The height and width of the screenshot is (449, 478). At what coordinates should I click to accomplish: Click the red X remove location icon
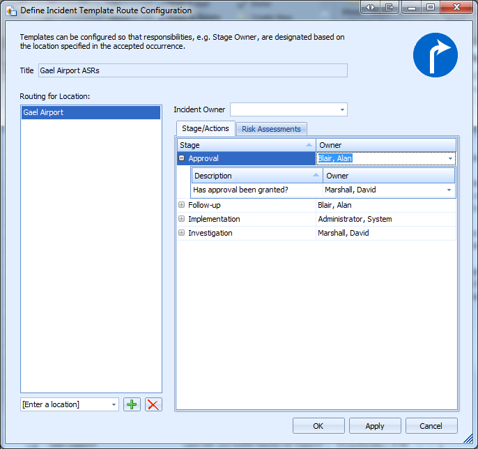(x=153, y=404)
